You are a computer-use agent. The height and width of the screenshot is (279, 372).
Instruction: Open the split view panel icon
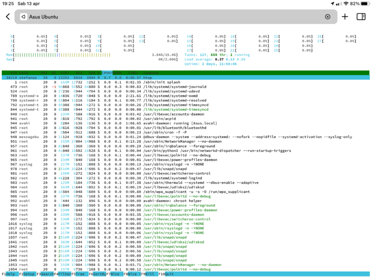[x=361, y=17]
